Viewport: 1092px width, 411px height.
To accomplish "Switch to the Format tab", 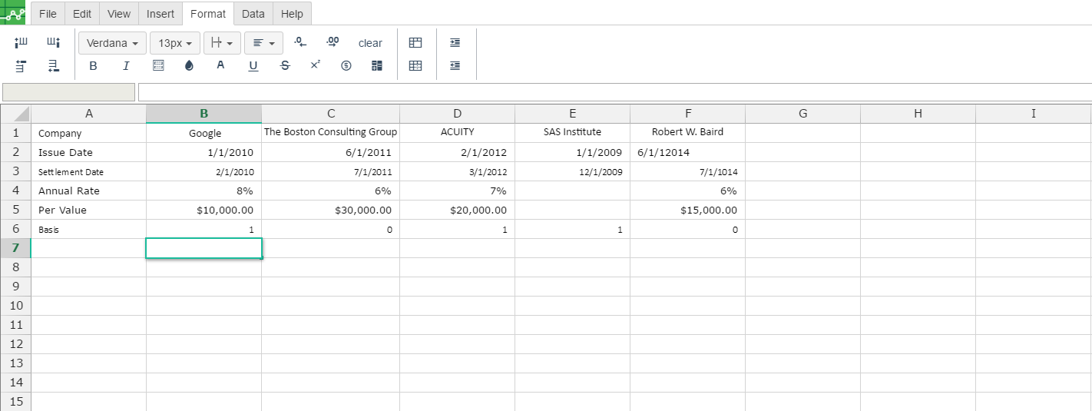I will (x=208, y=14).
